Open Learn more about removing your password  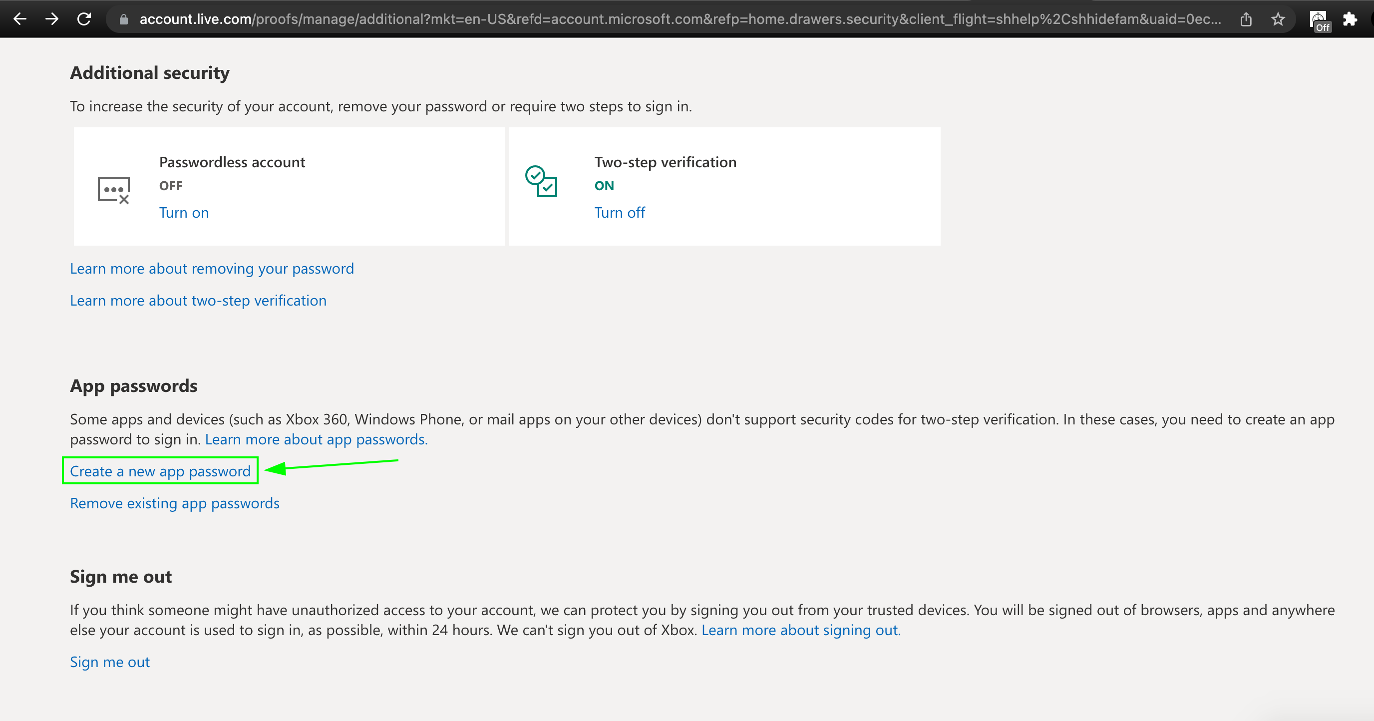(x=212, y=268)
